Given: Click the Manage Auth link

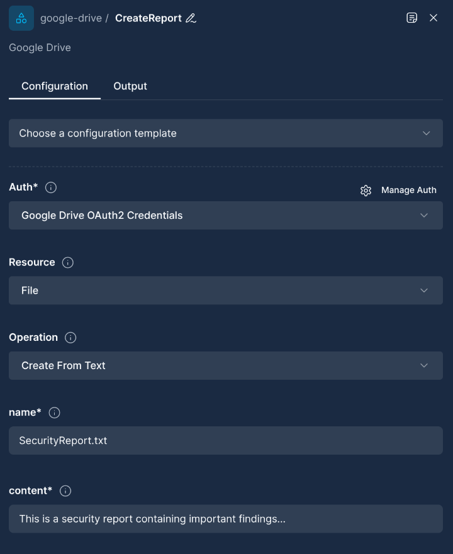Looking at the screenshot, I should click(x=408, y=190).
